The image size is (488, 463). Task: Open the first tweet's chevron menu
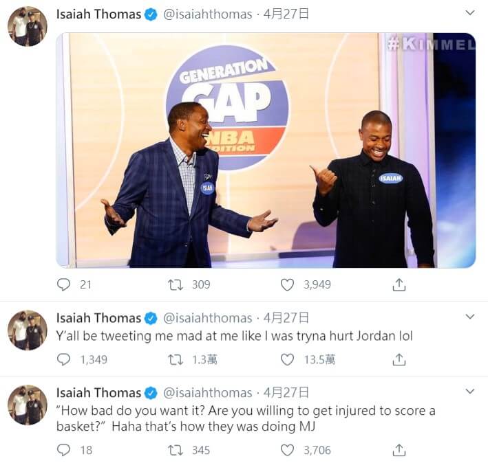click(x=469, y=13)
